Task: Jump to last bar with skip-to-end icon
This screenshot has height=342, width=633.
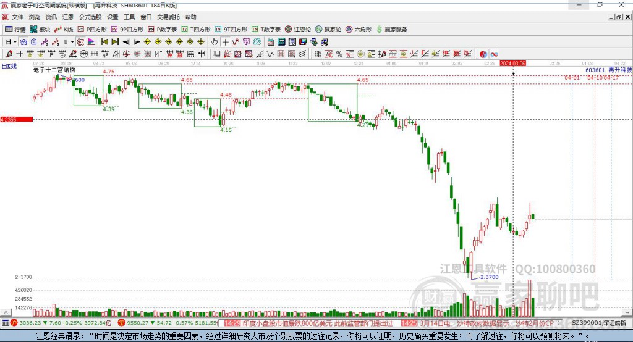Action: [115, 42]
